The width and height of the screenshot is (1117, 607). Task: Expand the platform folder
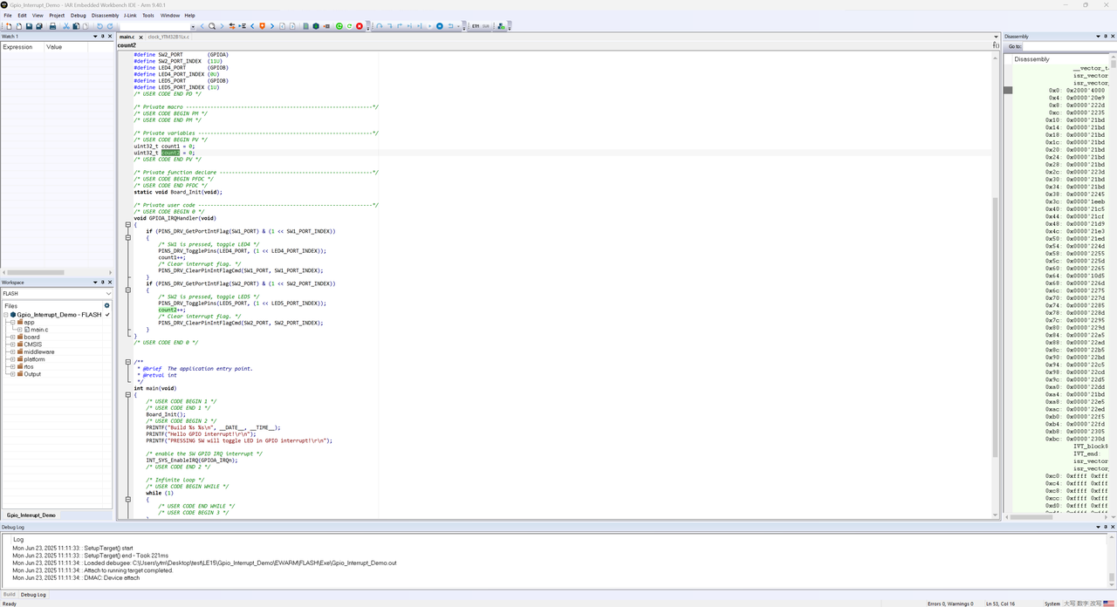pyautogui.click(x=13, y=359)
